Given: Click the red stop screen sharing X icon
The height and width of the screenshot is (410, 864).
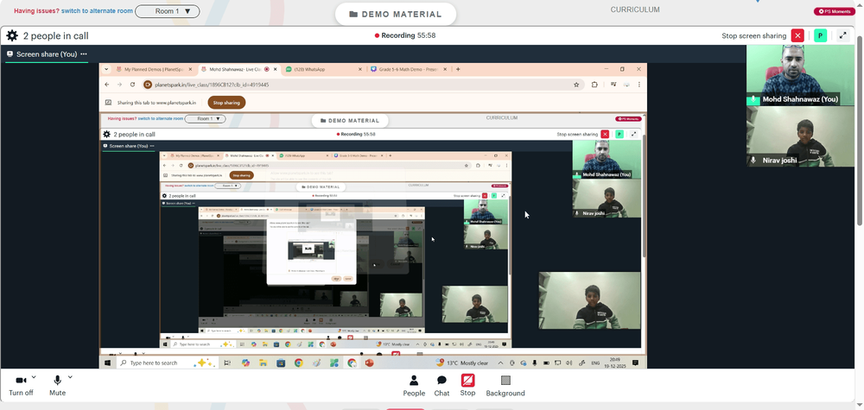Looking at the screenshot, I should 797,35.
